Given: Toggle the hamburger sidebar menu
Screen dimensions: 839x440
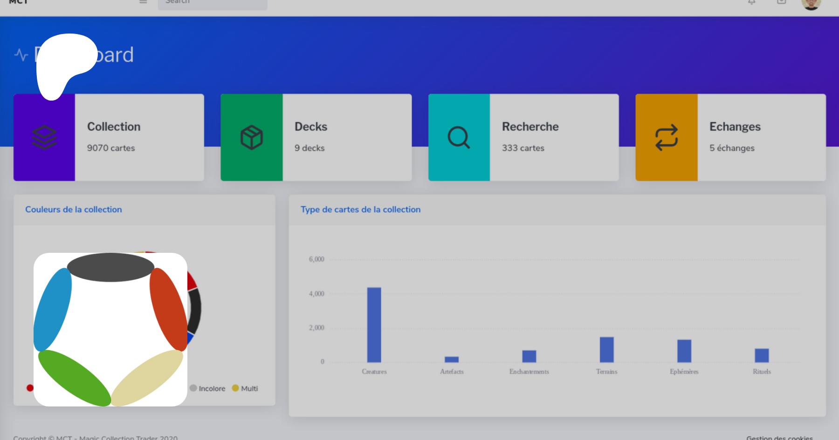Looking at the screenshot, I should pyautogui.click(x=143, y=2).
